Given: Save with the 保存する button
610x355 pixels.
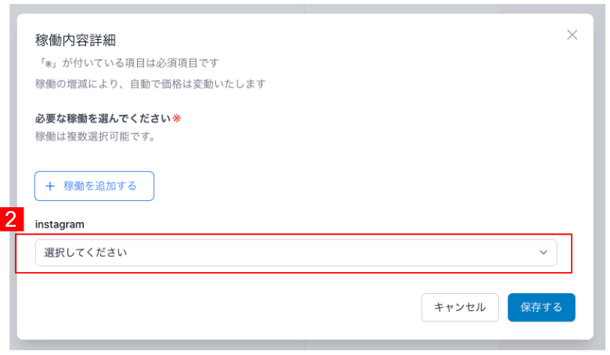Looking at the screenshot, I should [541, 307].
